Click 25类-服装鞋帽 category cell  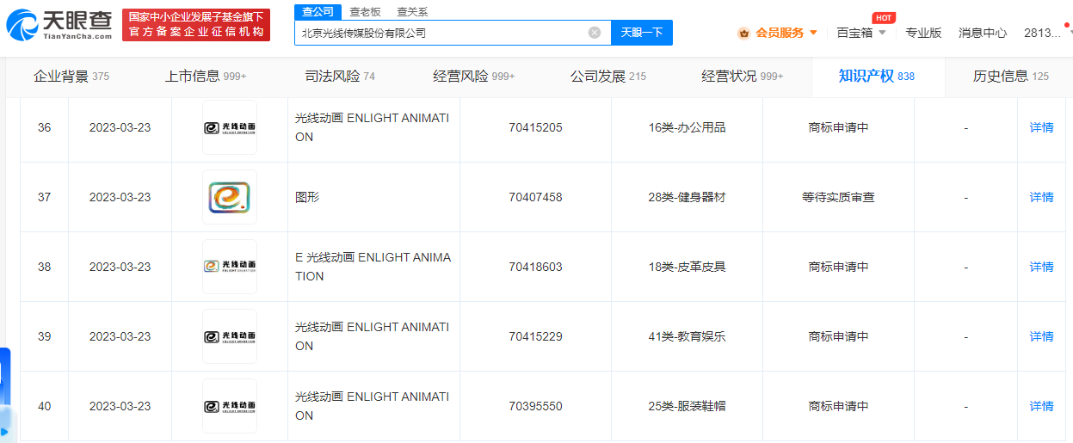click(x=687, y=406)
